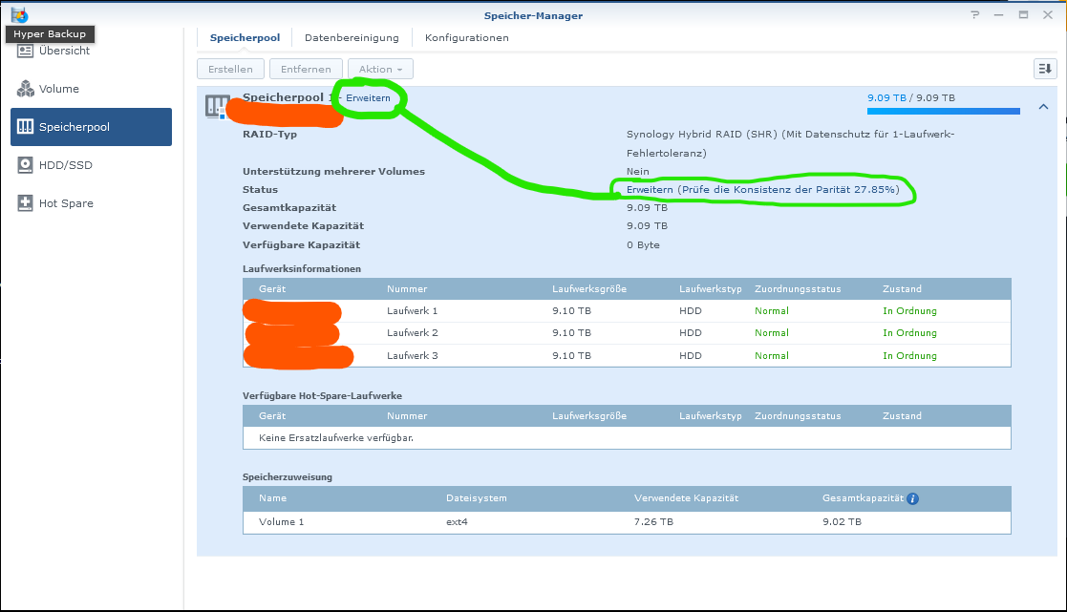1067x612 pixels.
Task: Click the Verwendete Kapazität column header
Action: point(686,497)
